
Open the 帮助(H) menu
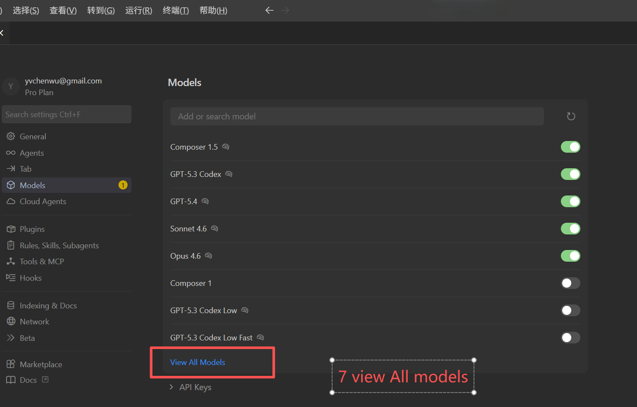(x=213, y=10)
